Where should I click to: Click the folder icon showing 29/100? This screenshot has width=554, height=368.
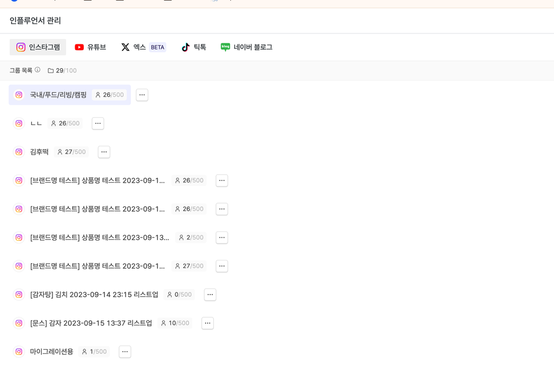tap(51, 71)
